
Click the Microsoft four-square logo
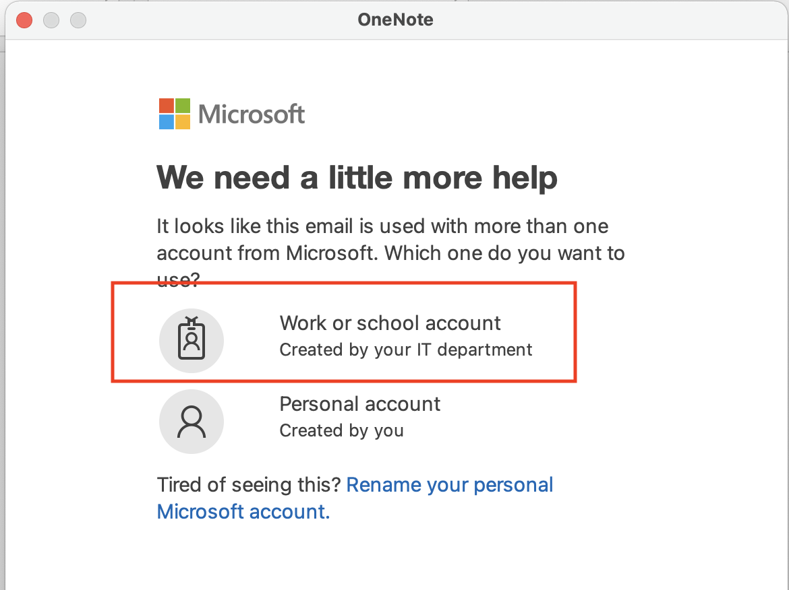(175, 114)
